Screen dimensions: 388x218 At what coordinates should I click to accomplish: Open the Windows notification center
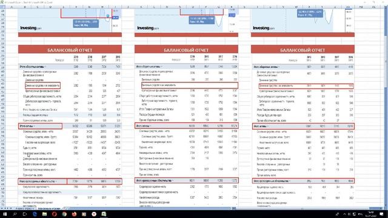point(381,214)
